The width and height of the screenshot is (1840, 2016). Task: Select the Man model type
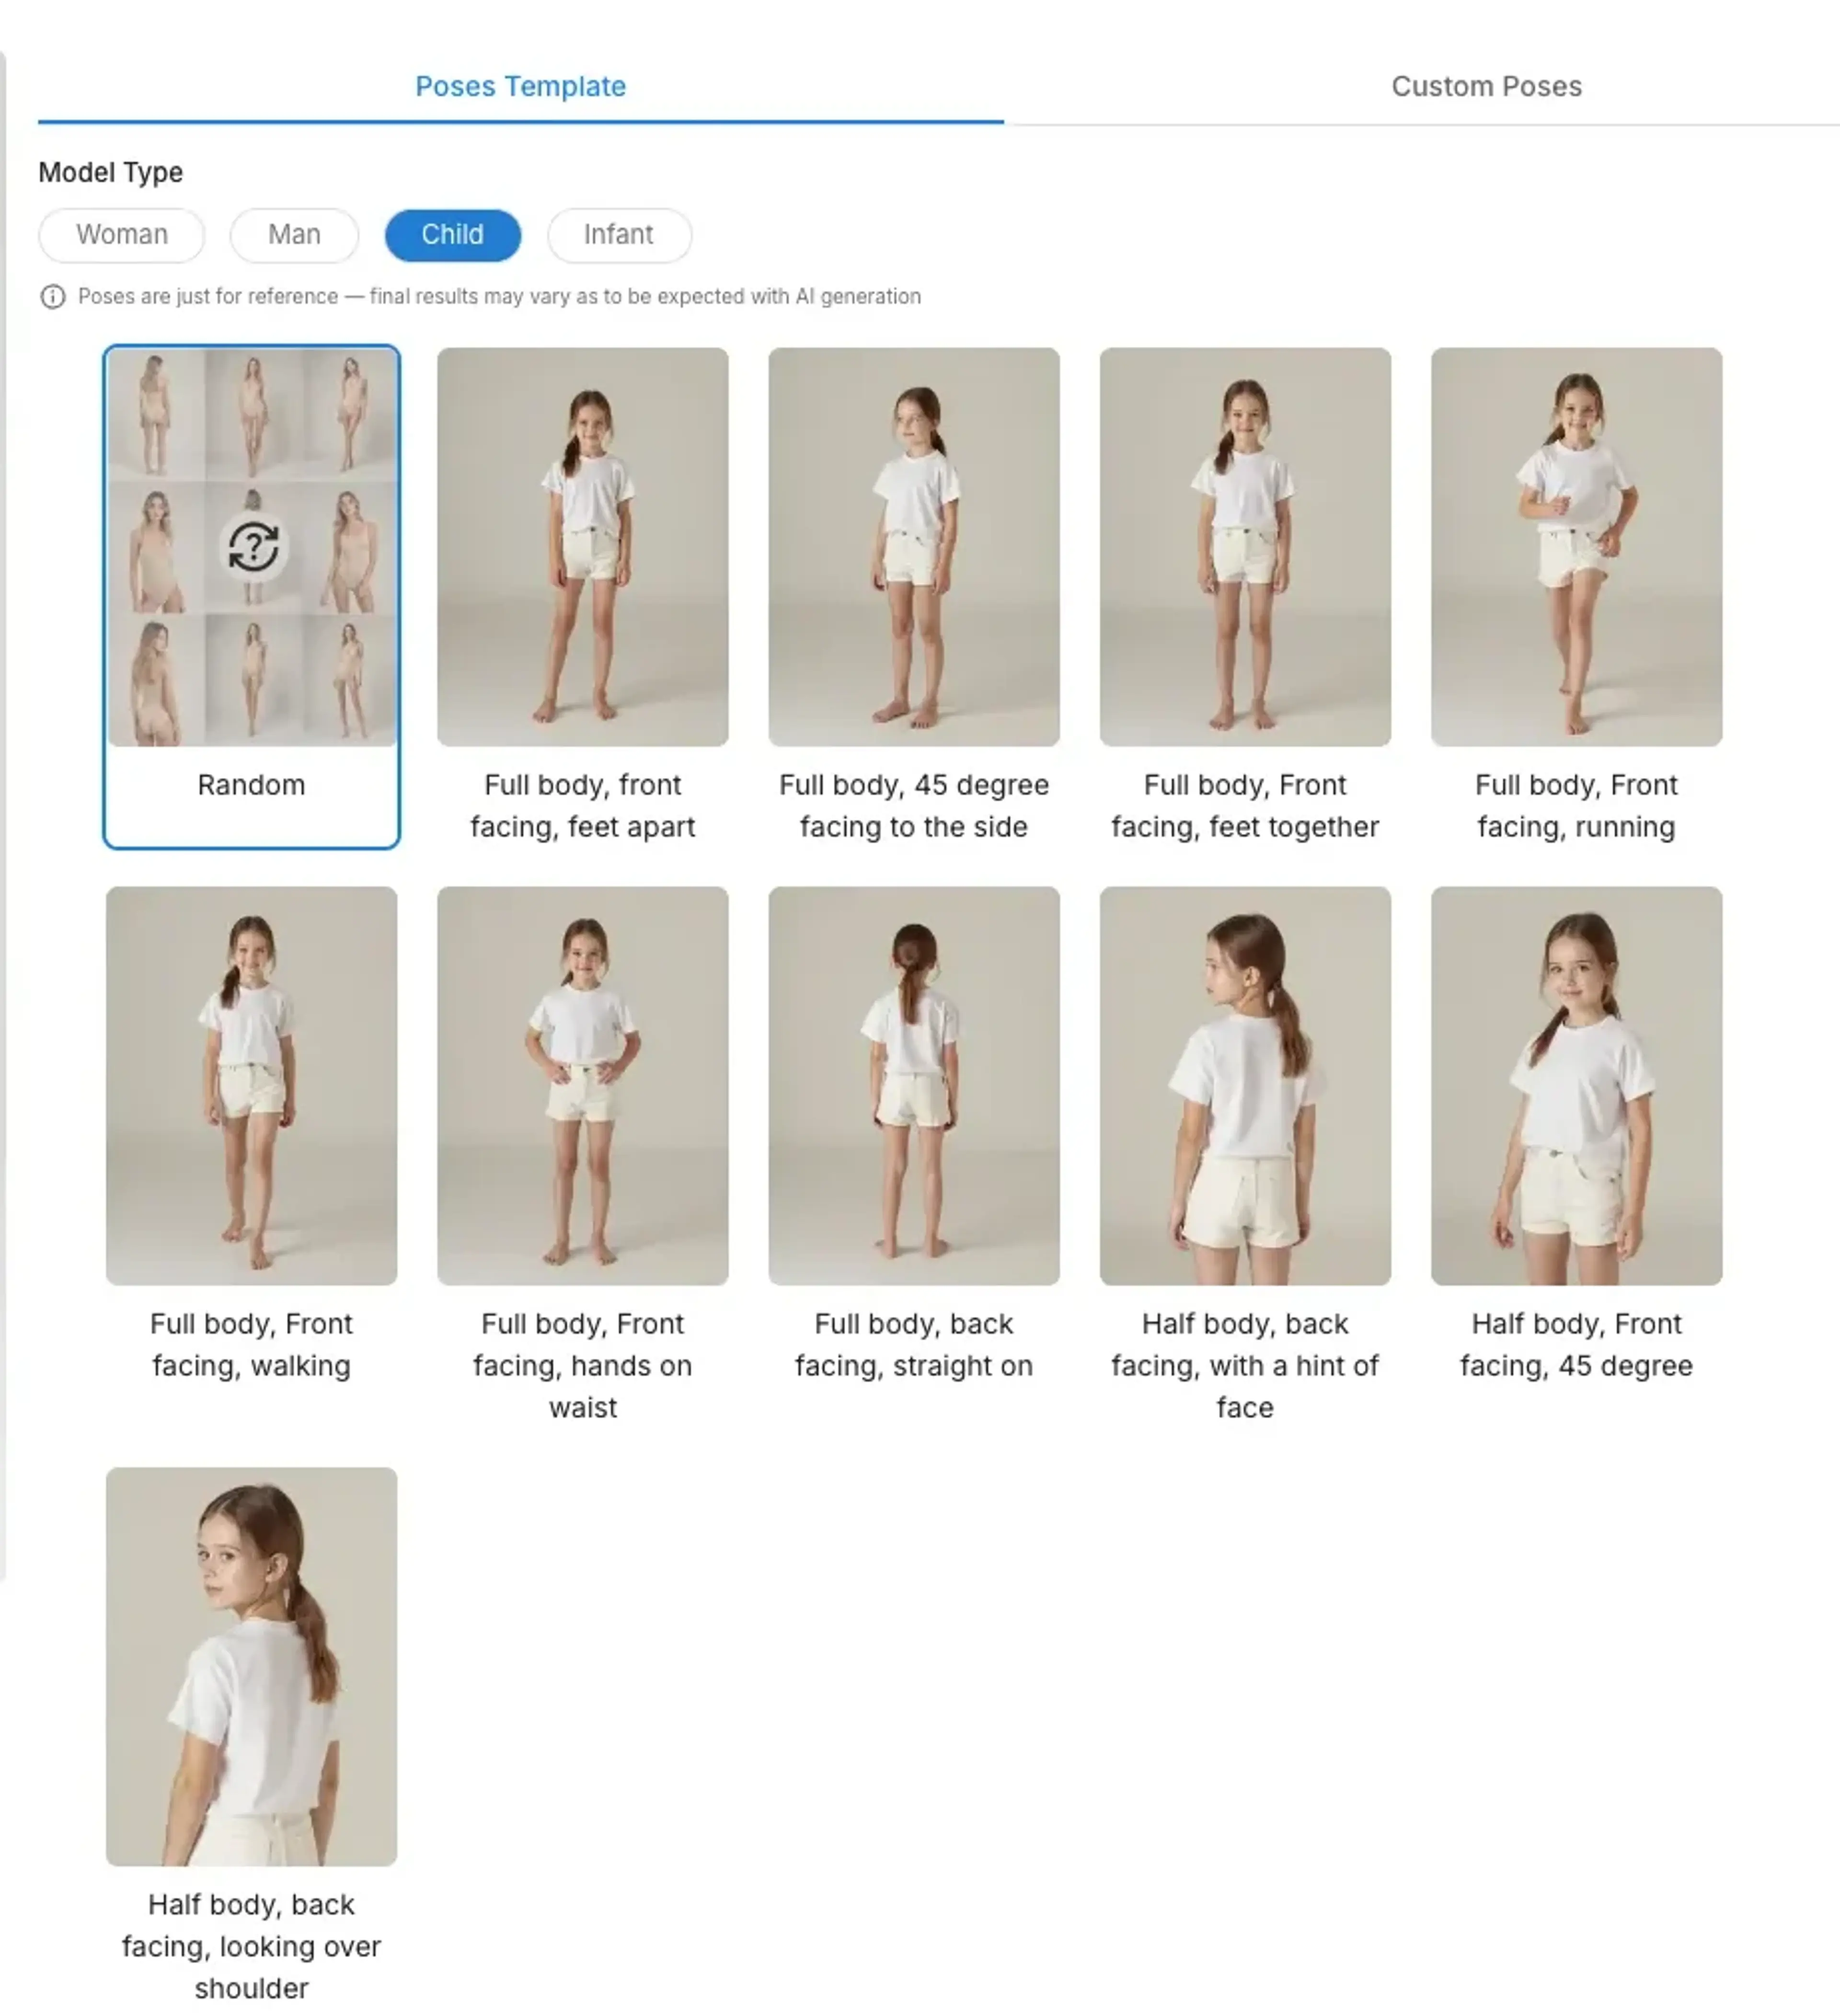[294, 235]
